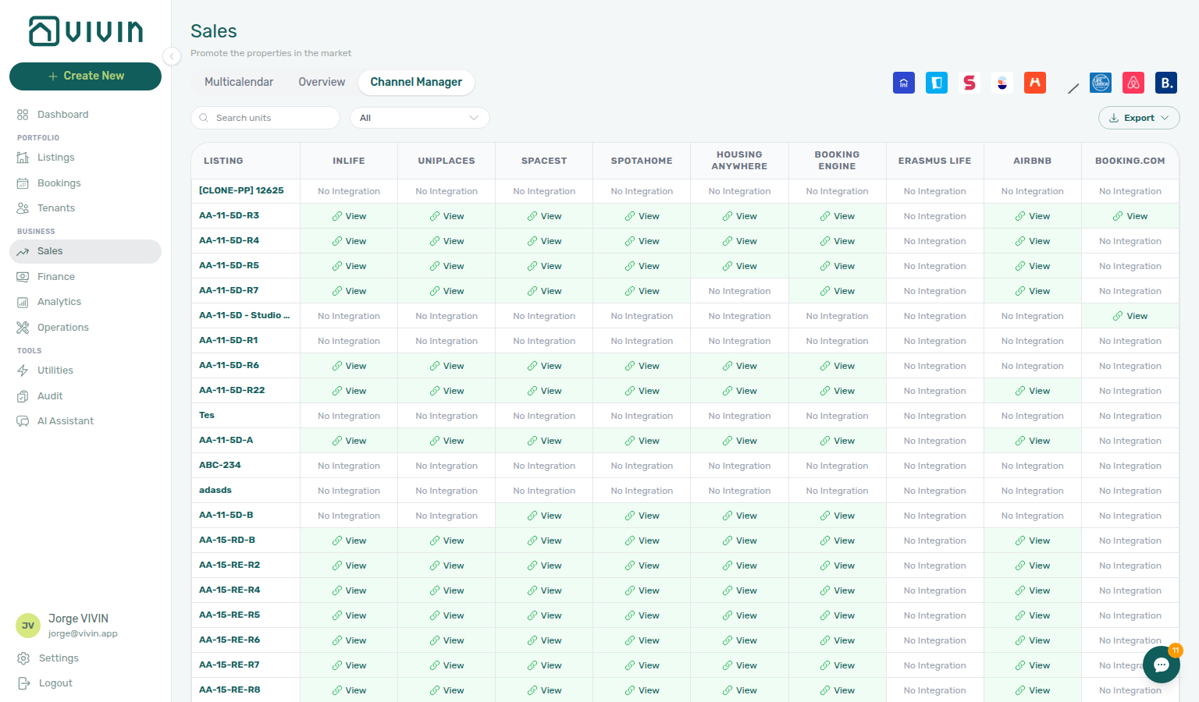Image resolution: width=1199 pixels, height=702 pixels.
Task: Click the Audit clipboard icon
Action: click(23, 396)
